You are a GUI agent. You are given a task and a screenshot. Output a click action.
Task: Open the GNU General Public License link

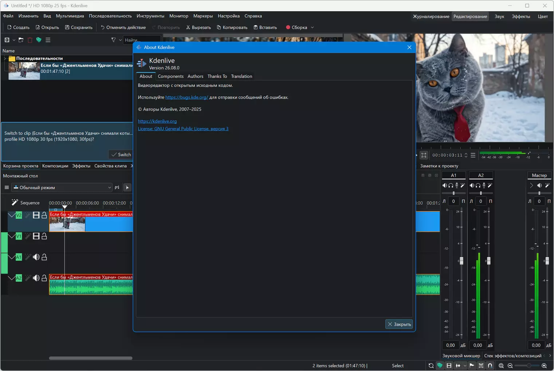[x=183, y=129]
